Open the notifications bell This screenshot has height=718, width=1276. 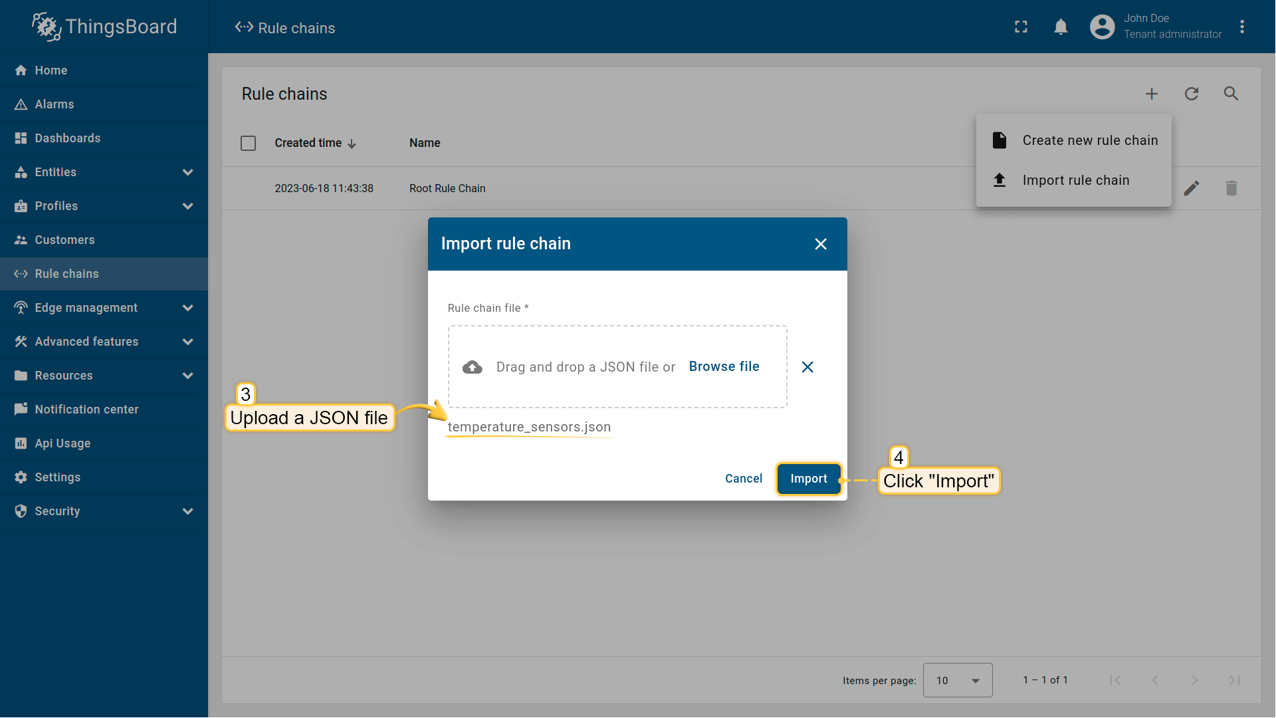coord(1061,27)
